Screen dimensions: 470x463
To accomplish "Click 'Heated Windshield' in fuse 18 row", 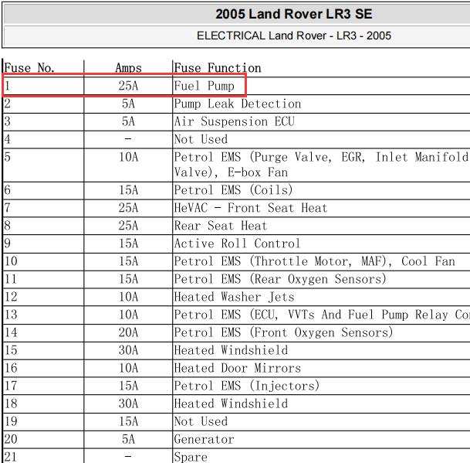I will (231, 403).
